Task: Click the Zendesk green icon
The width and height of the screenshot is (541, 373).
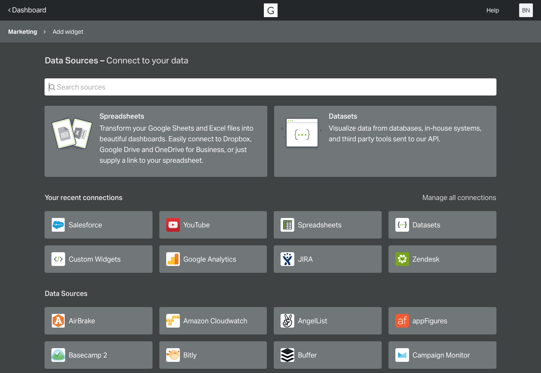Action: 402,259
